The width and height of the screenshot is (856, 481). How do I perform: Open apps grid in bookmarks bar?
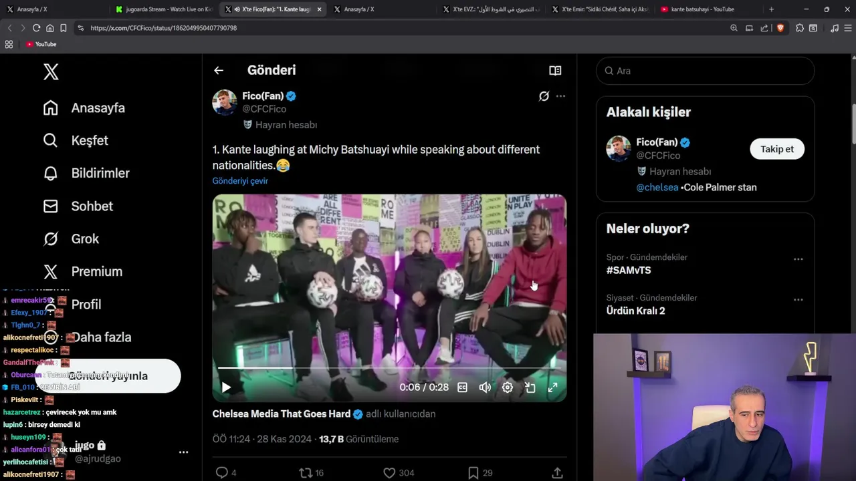click(9, 44)
